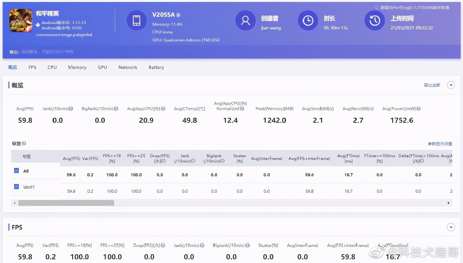Screen dimensions: 463x263
Task: Open help icon next to BigJank(/10min) metric
Action: 115,108
